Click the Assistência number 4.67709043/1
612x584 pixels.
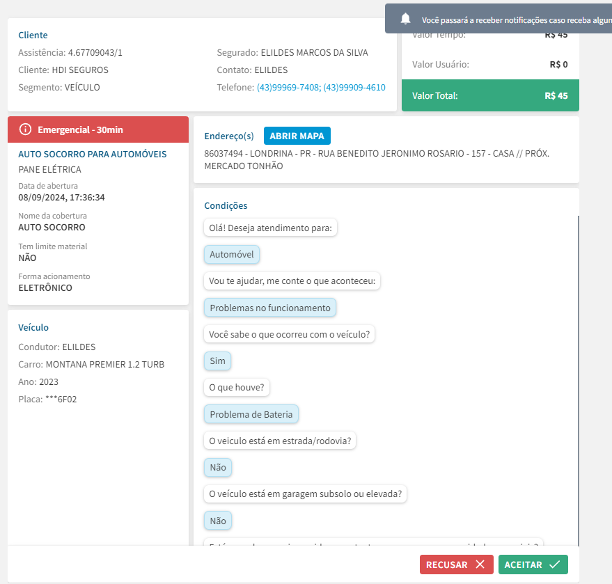[x=95, y=52]
